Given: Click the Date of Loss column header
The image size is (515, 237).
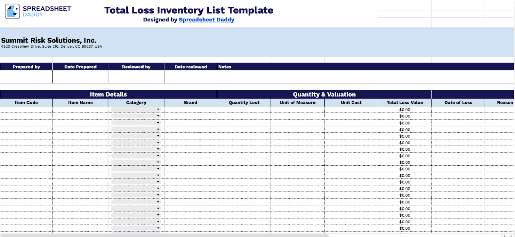Looking at the screenshot, I should click(x=458, y=102).
